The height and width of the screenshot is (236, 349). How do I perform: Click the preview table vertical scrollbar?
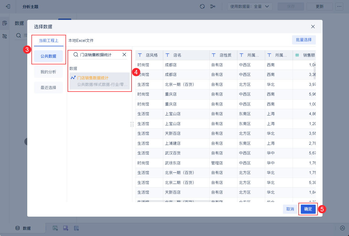[315, 70]
